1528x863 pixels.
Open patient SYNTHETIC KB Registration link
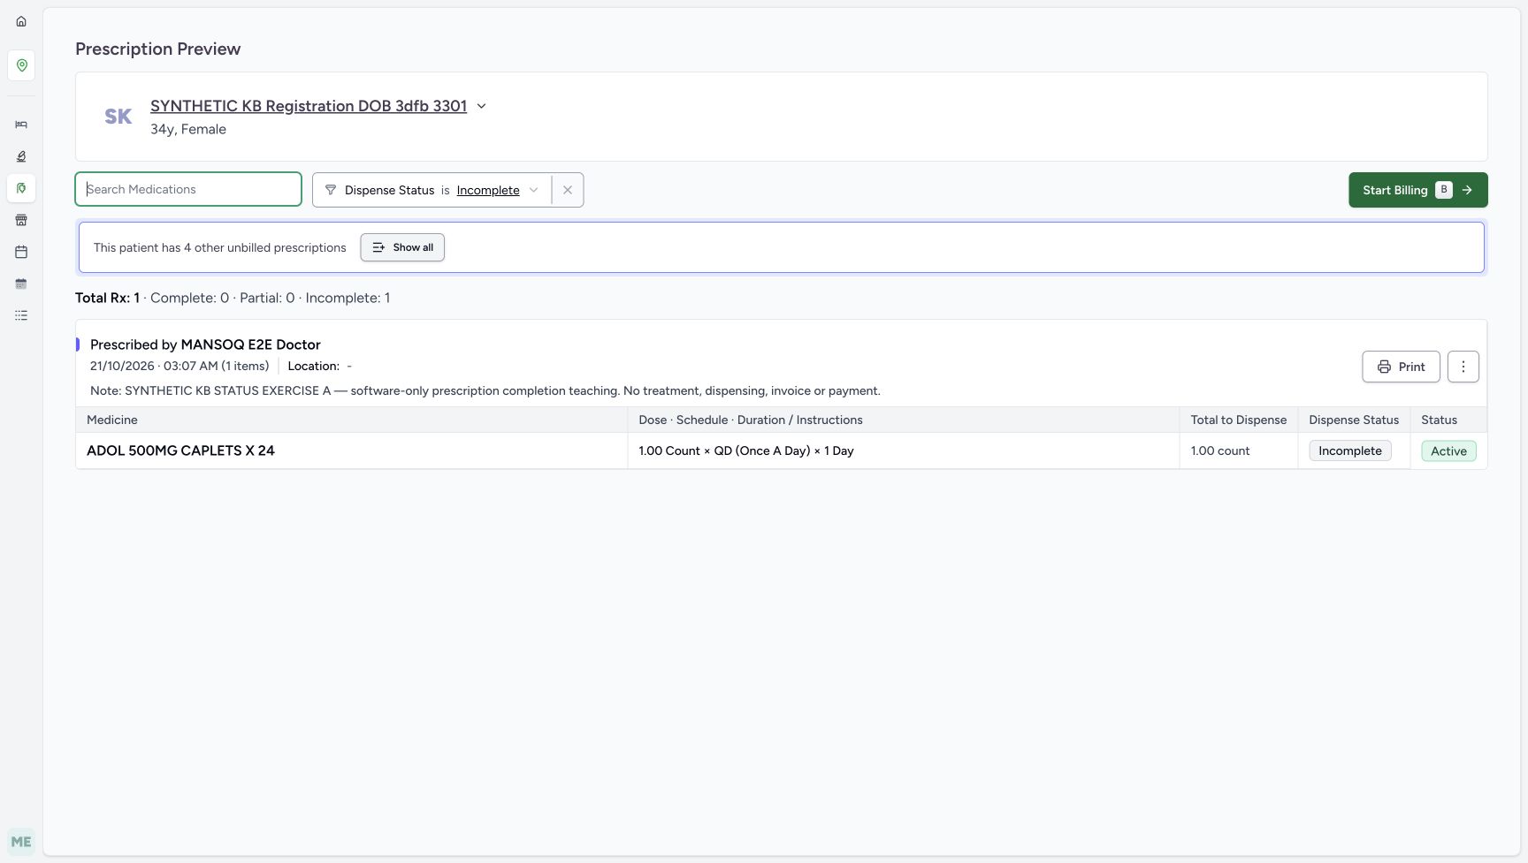pos(309,106)
